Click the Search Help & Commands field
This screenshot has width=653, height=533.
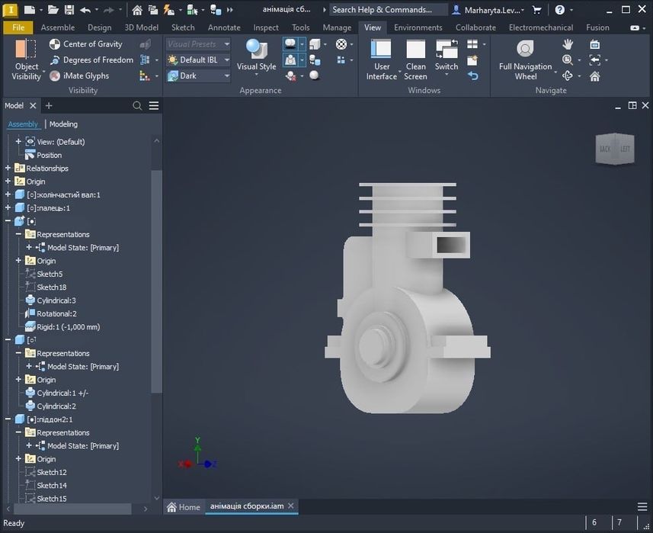pyautogui.click(x=388, y=10)
